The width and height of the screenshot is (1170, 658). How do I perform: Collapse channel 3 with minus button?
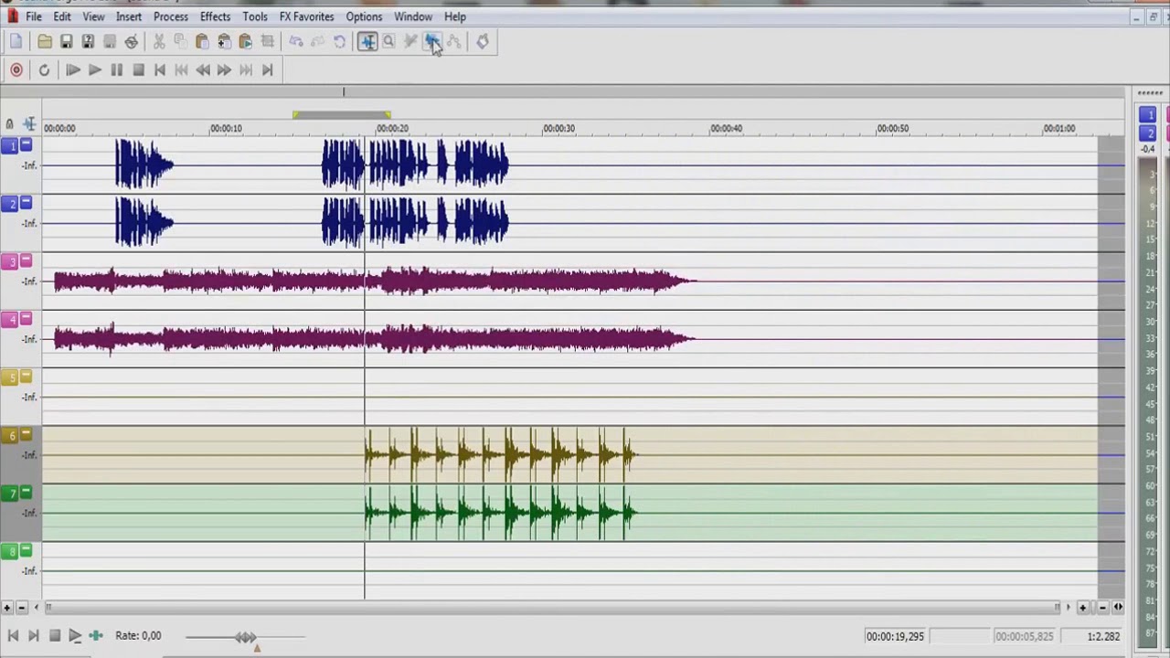pos(26,260)
